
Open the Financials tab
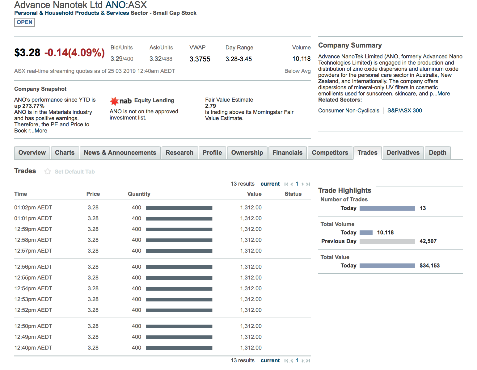pyautogui.click(x=288, y=153)
